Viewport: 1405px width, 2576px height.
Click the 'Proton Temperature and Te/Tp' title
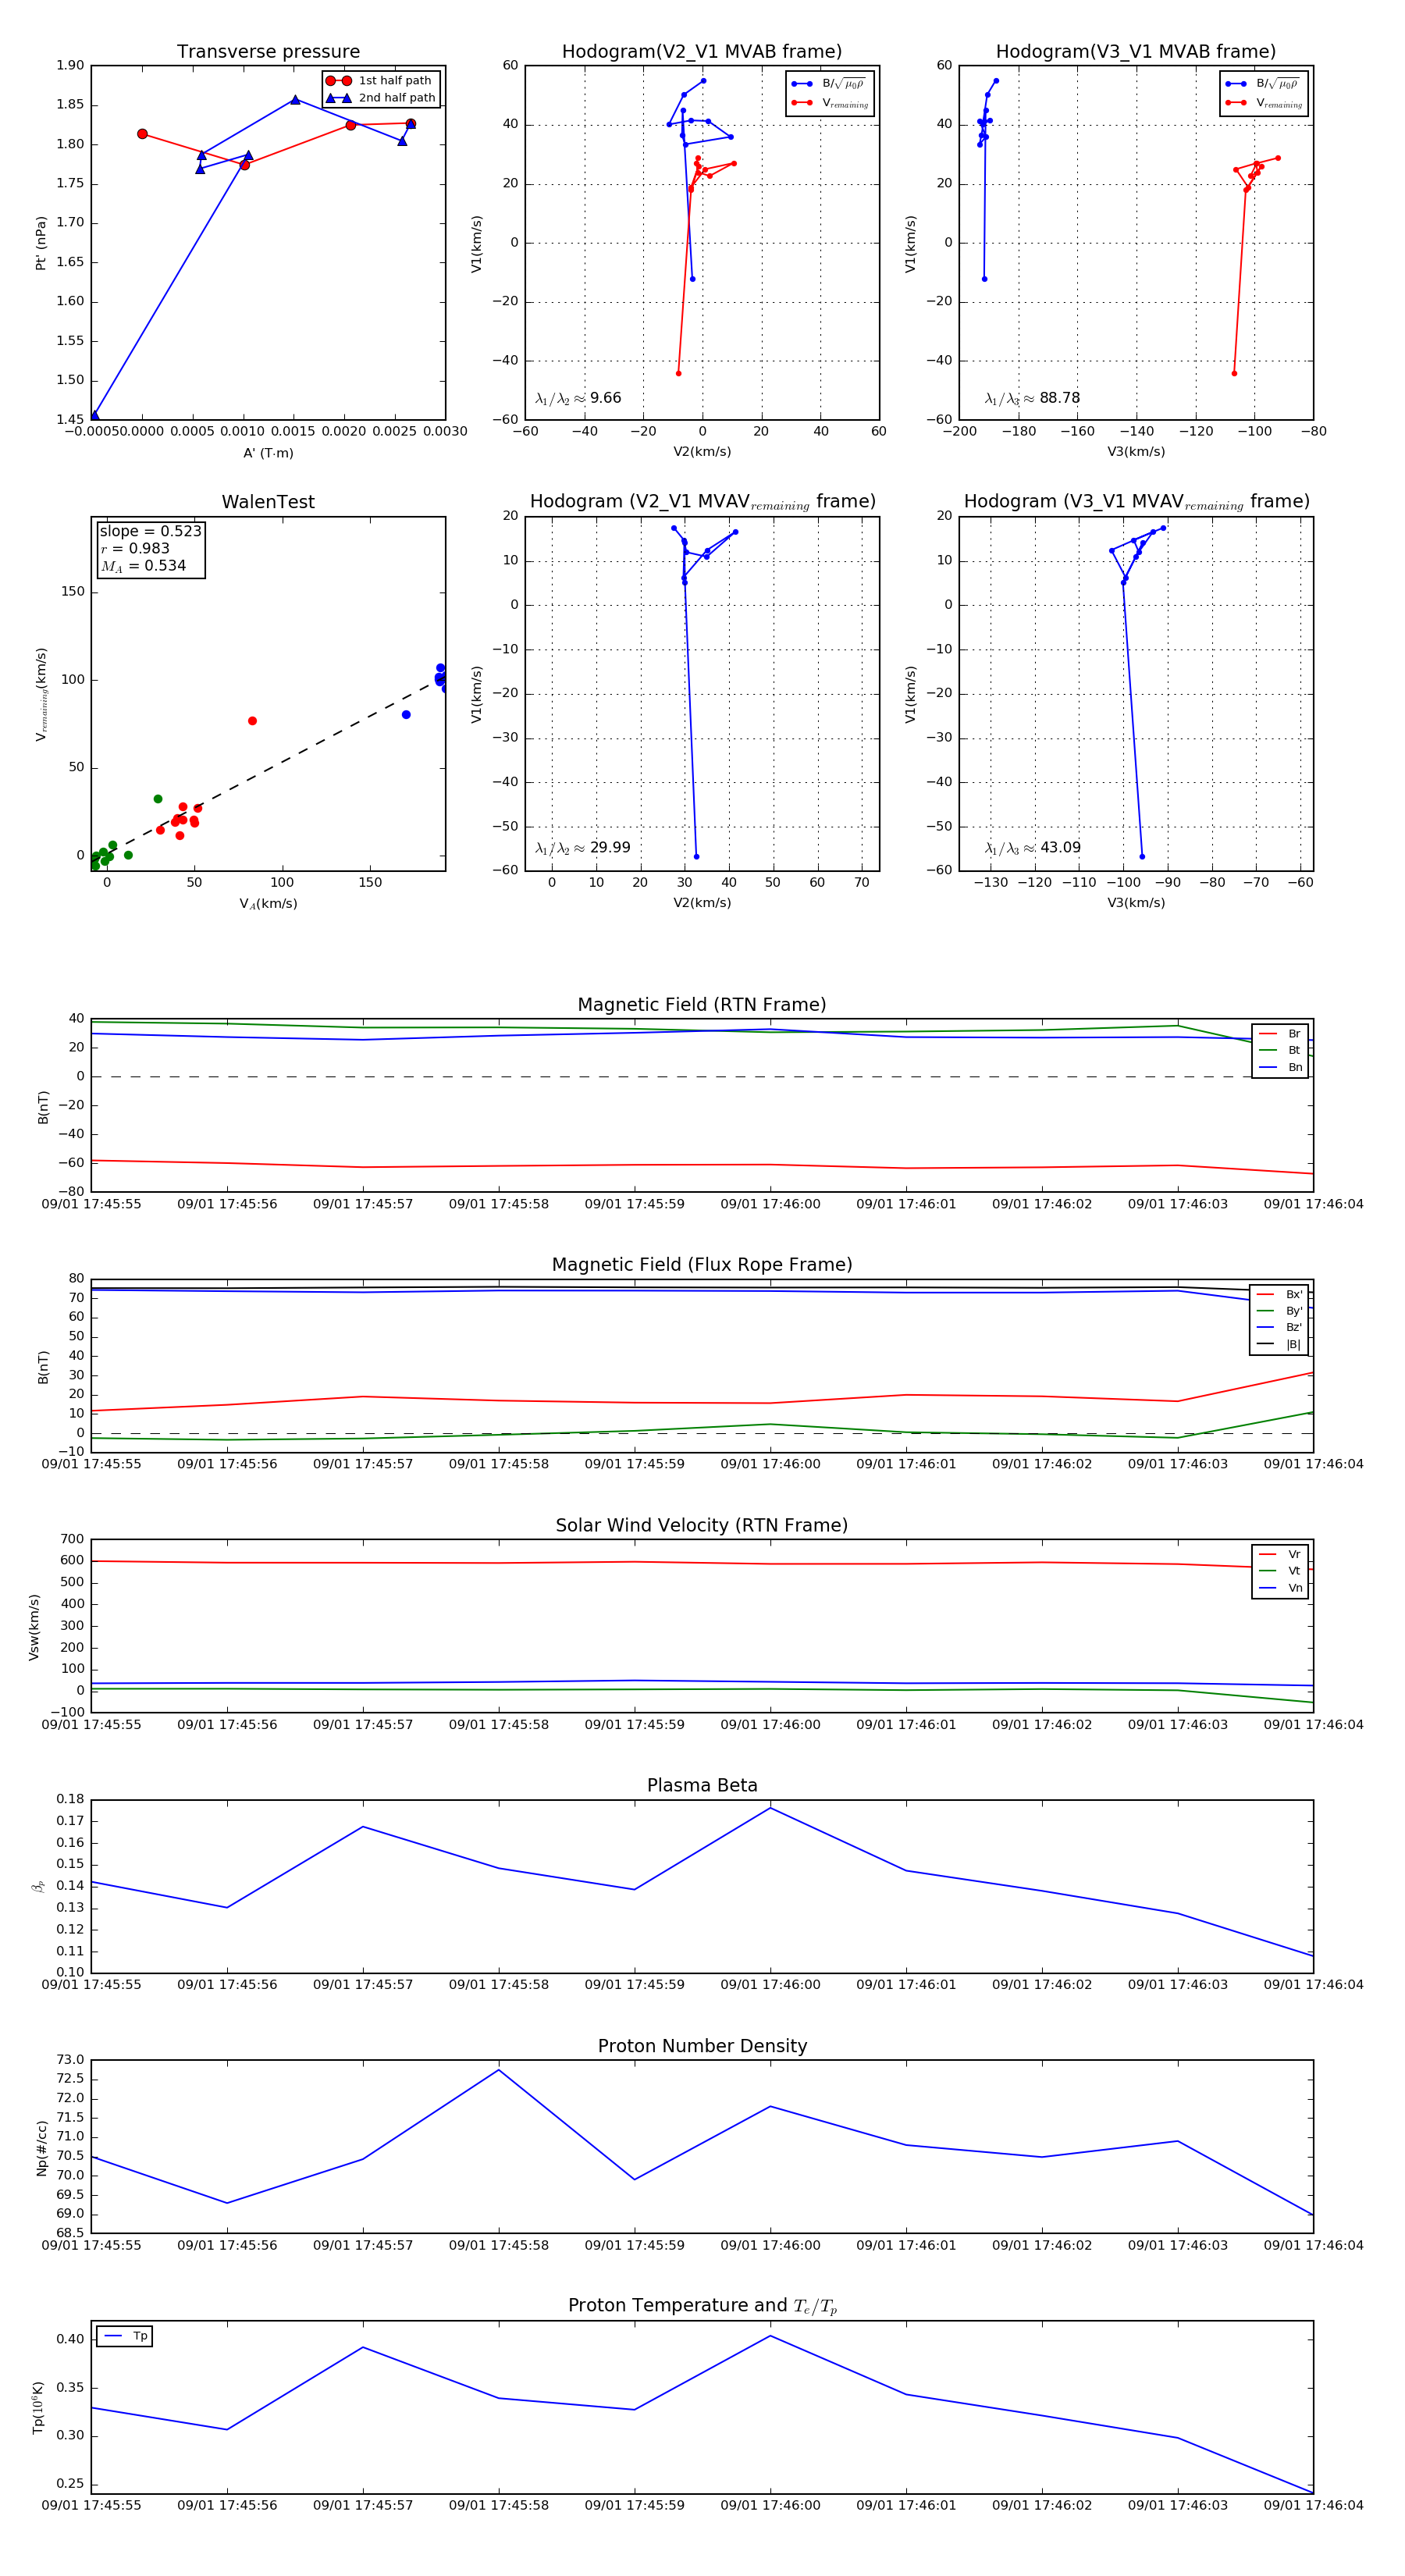click(x=702, y=2306)
